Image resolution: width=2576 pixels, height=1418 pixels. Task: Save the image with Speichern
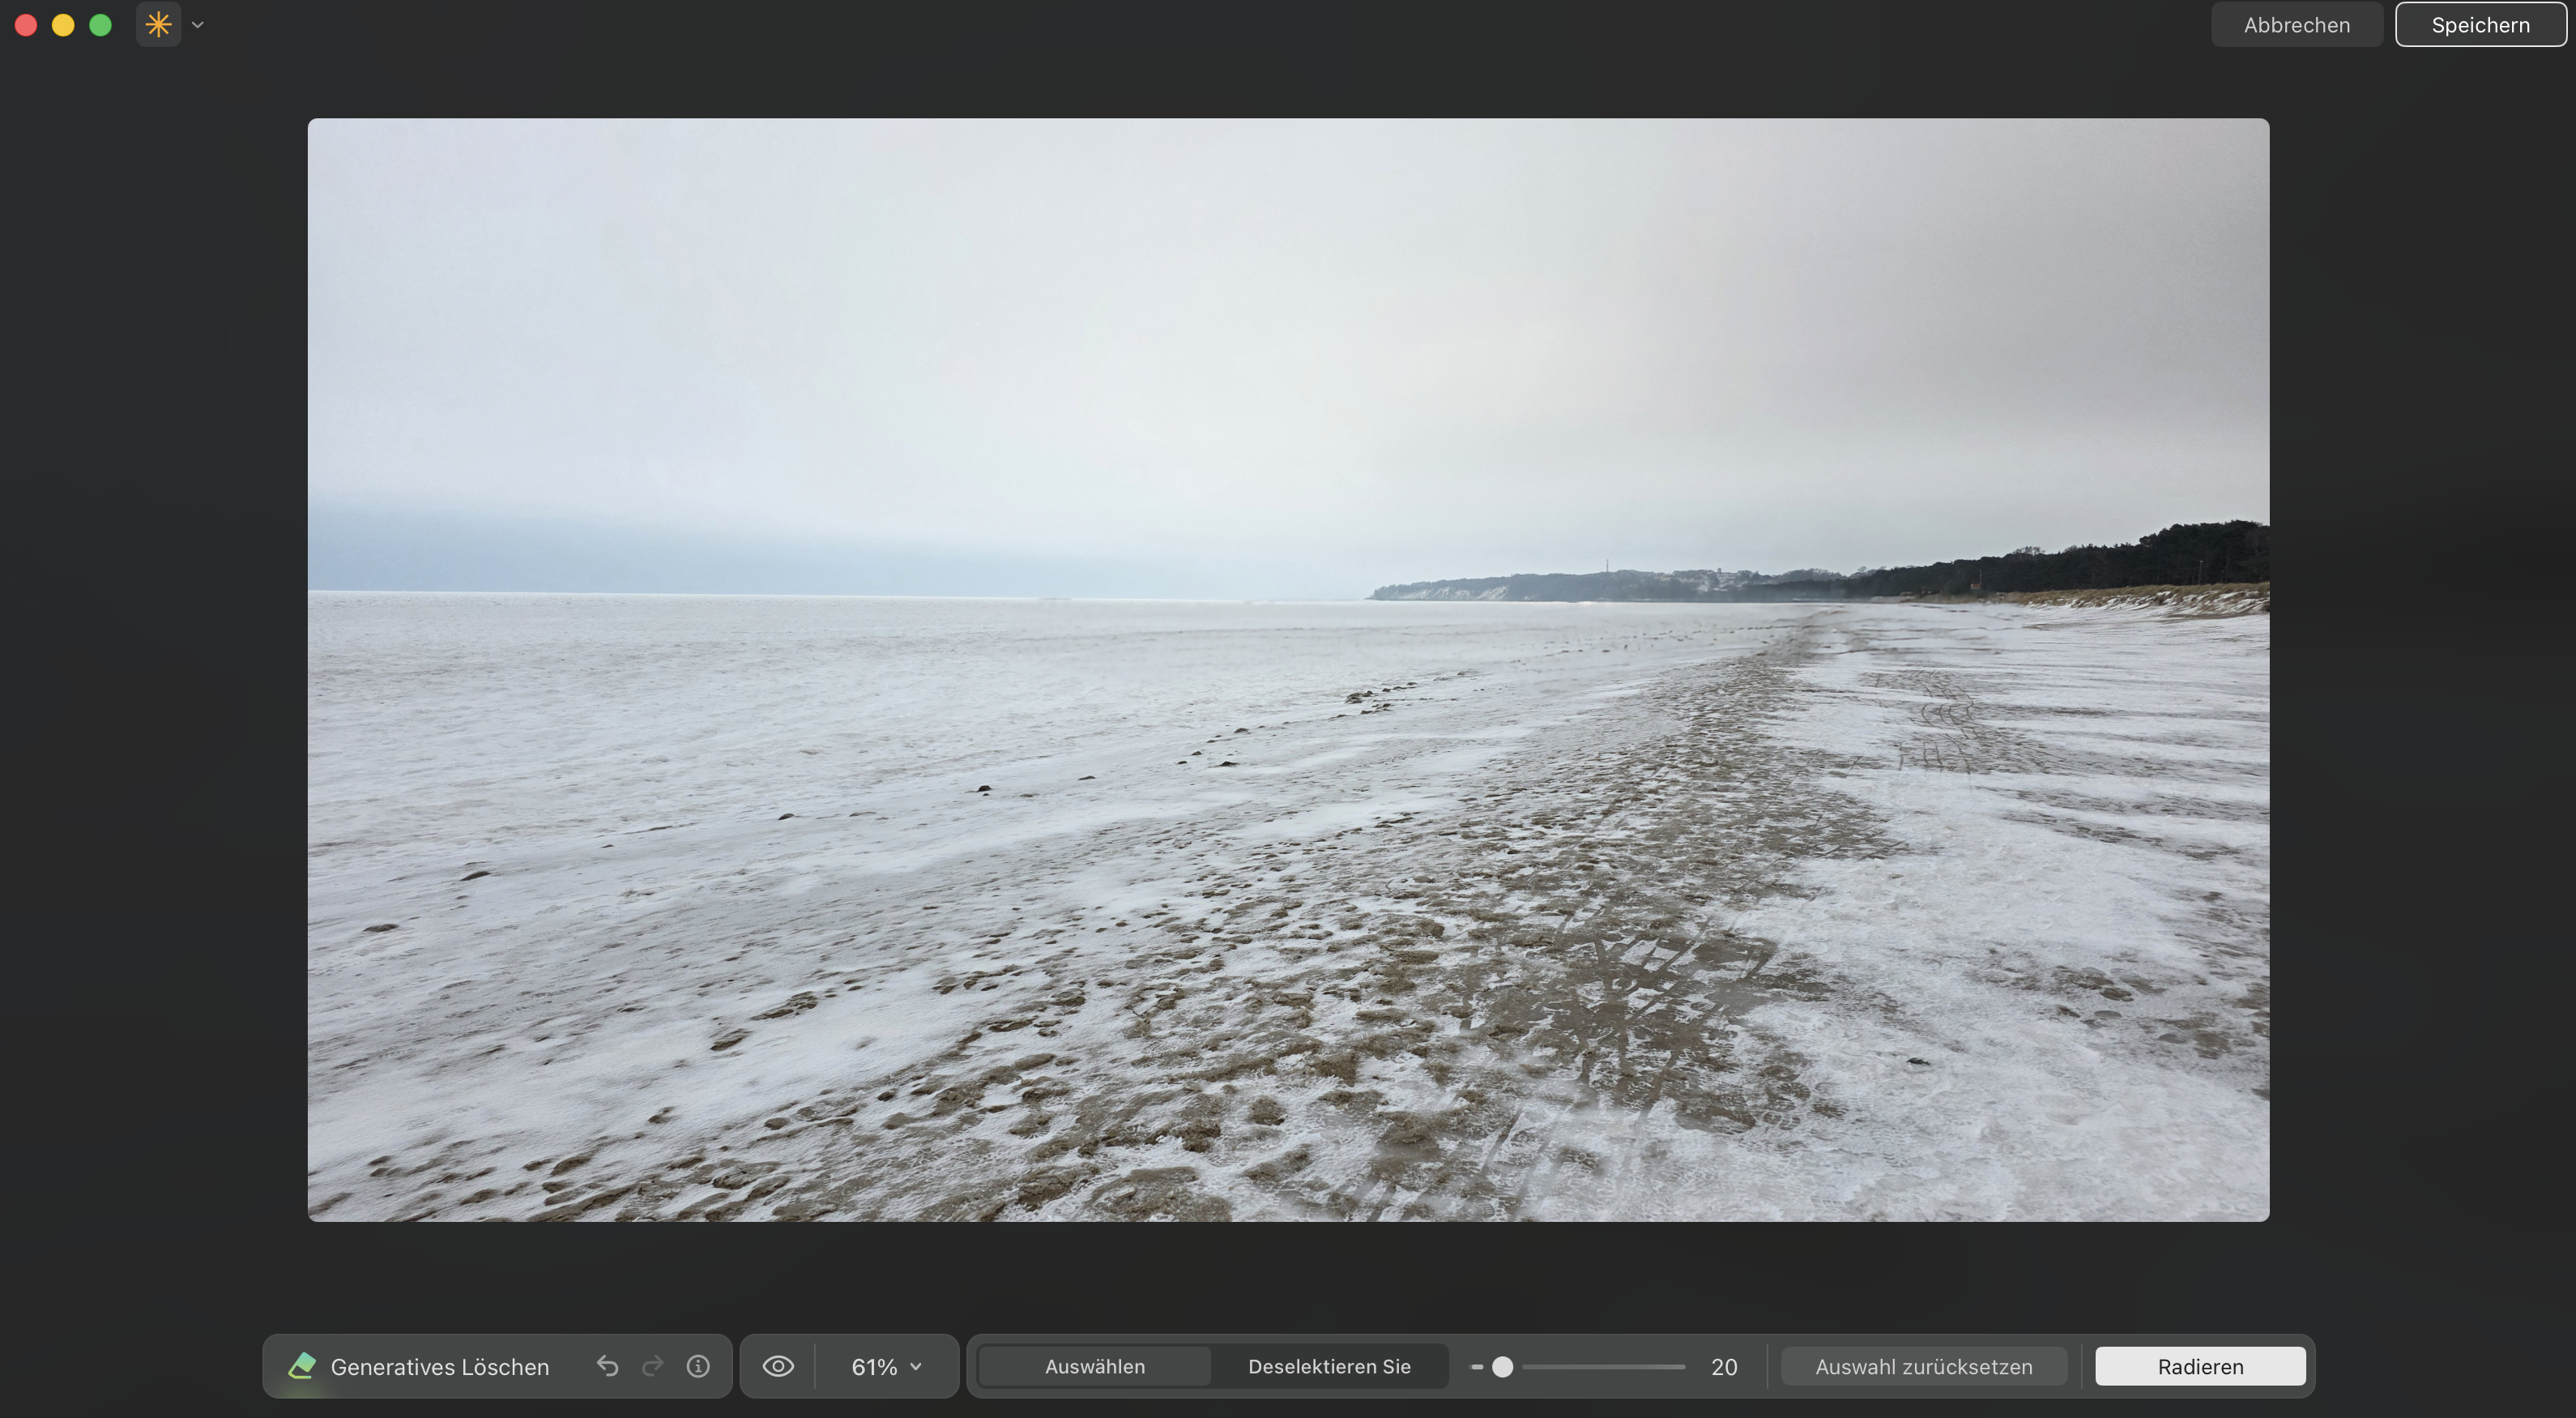pos(2480,24)
